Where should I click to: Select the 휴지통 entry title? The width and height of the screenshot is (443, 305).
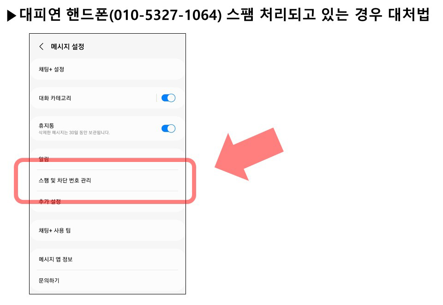coord(46,126)
